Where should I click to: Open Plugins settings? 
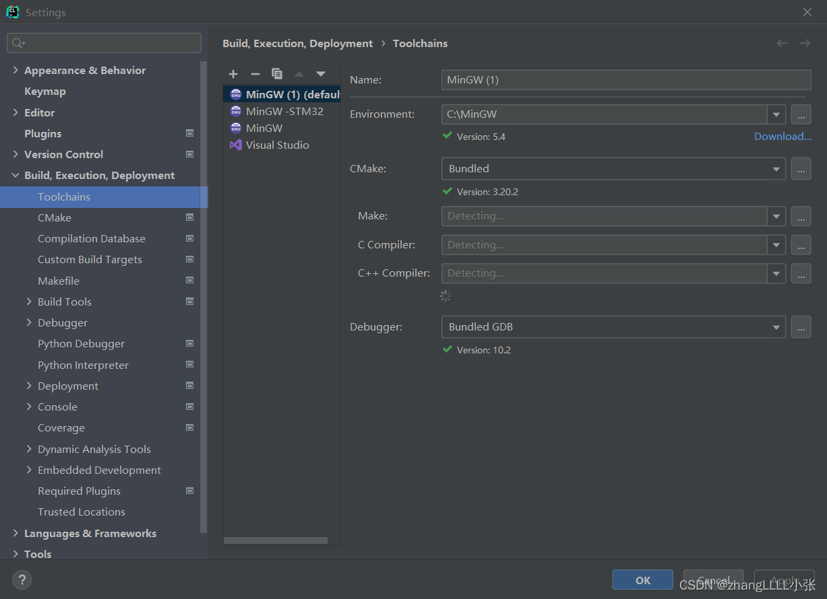click(42, 133)
